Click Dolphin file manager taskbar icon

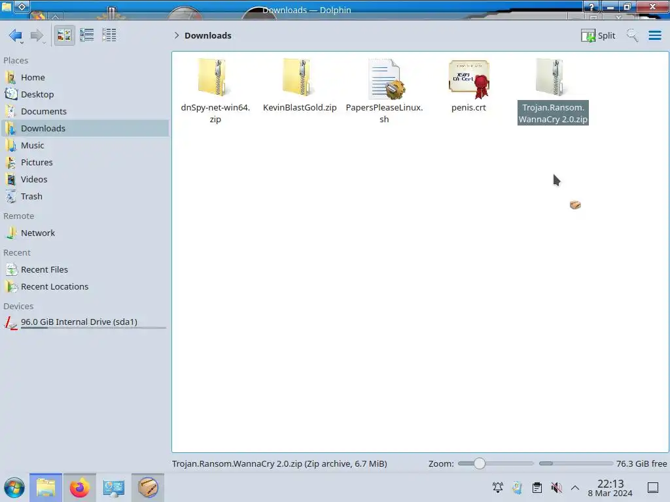click(46, 488)
